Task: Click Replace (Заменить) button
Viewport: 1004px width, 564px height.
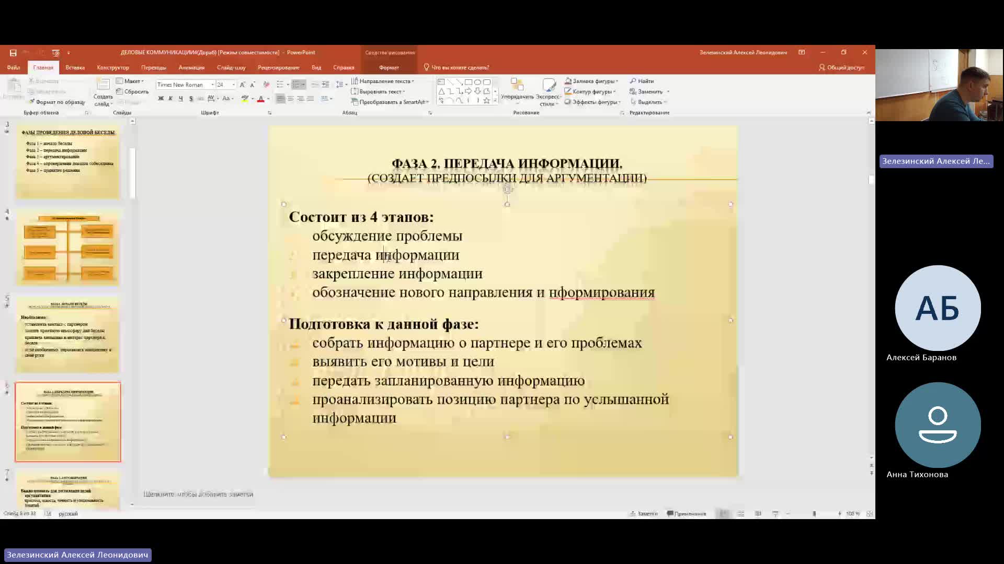Action: [649, 91]
